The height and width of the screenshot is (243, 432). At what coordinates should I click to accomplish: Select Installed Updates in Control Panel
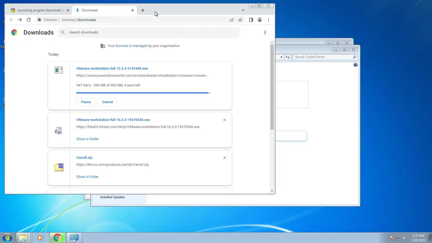(113, 197)
